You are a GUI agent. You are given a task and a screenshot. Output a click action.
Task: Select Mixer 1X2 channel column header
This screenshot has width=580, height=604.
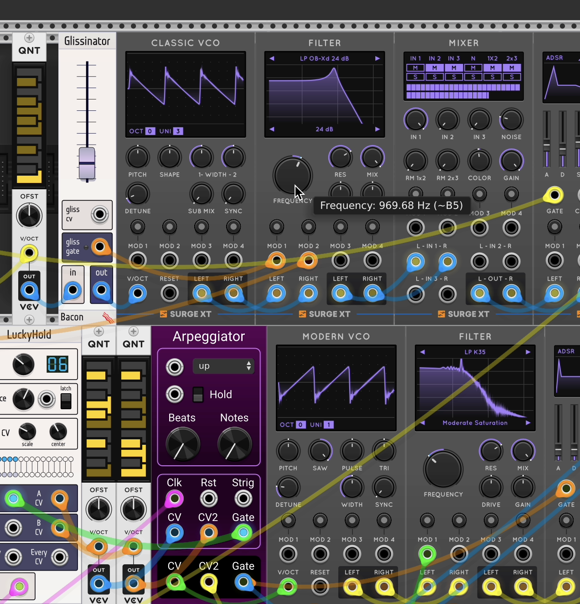[x=492, y=58]
